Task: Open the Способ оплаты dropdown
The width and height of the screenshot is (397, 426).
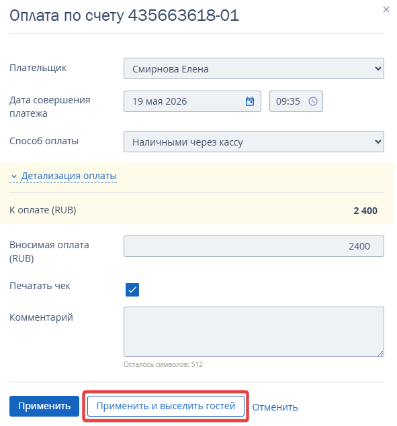Action: click(x=254, y=142)
